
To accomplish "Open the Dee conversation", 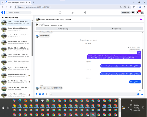I will pos(16,82).
